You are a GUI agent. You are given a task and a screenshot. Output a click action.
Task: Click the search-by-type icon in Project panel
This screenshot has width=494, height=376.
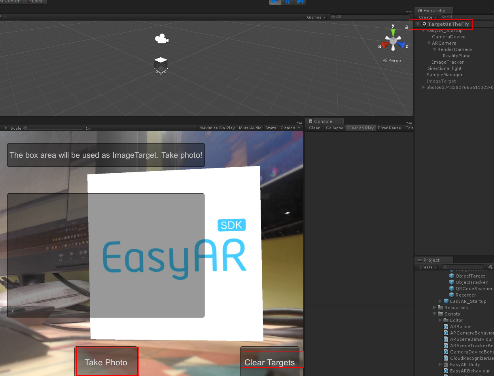(x=490, y=267)
